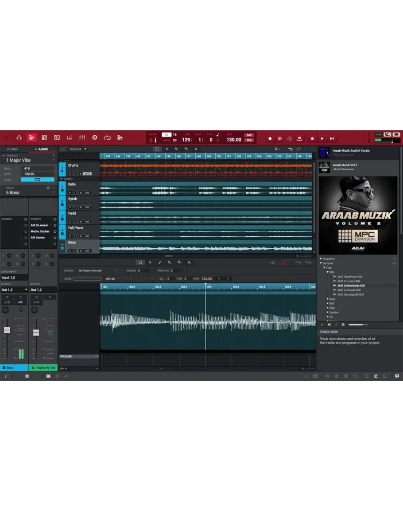
Task: Select the pencil tool in the audio editor toolbar
Action: point(160,262)
